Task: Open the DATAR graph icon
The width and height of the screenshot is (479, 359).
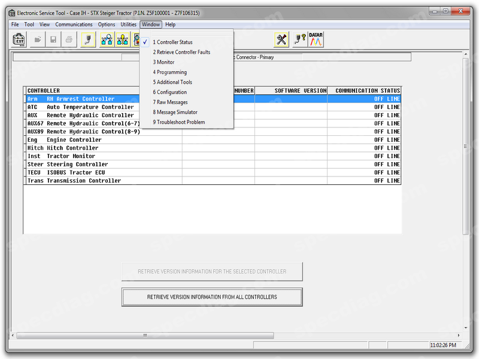Action: pyautogui.click(x=316, y=39)
